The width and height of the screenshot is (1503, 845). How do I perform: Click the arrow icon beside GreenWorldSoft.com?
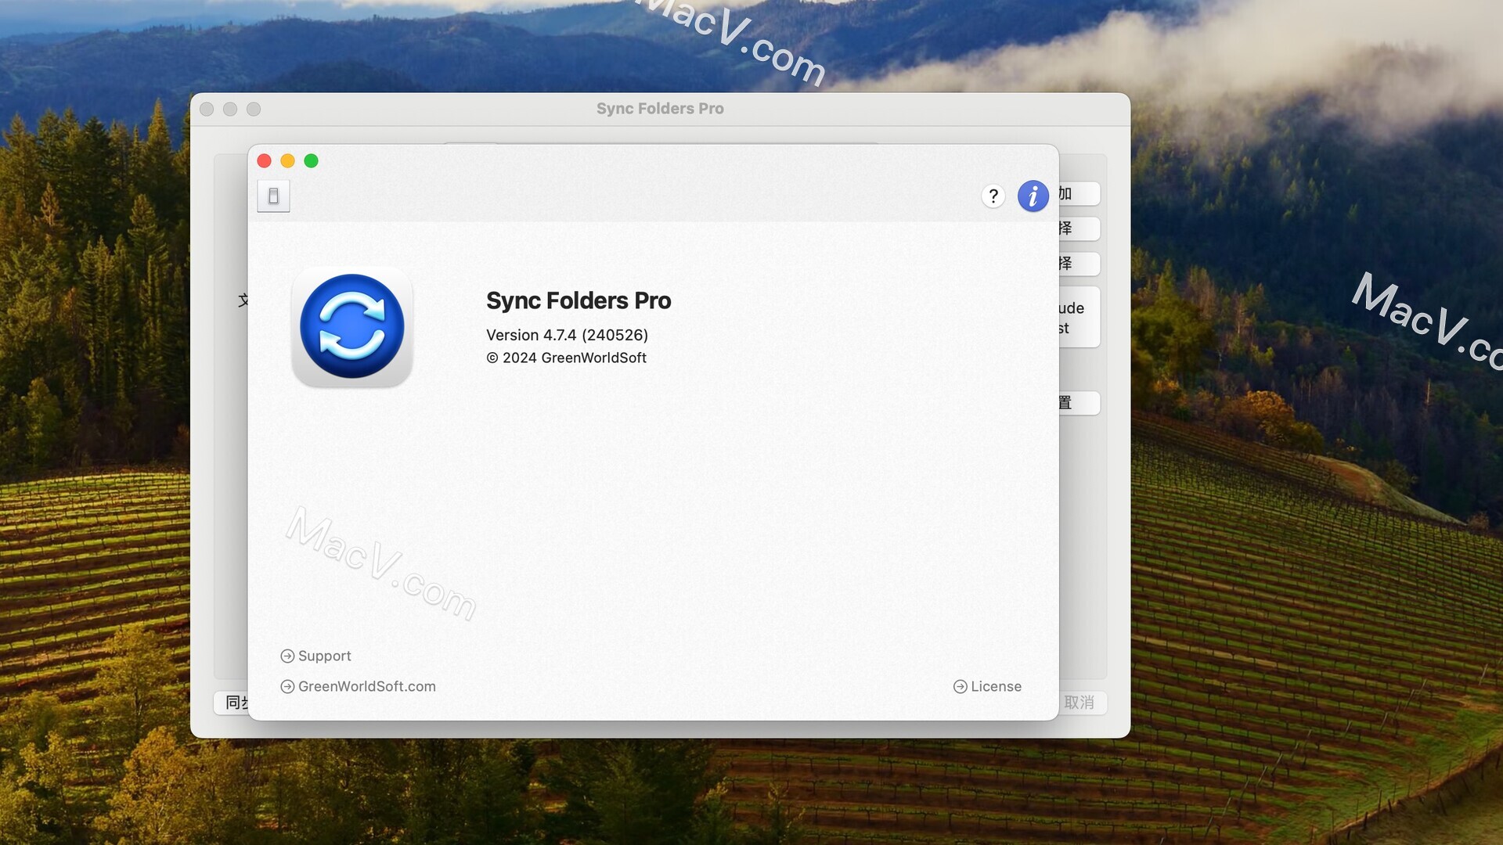[287, 686]
